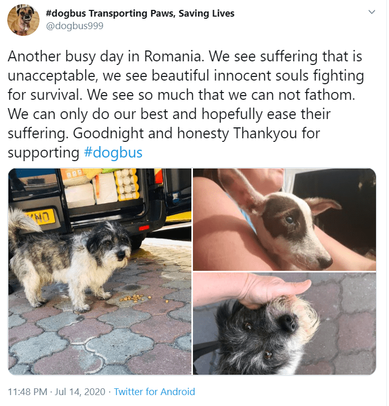The height and width of the screenshot is (406, 389).
Task: View the photo of a hand petting the dog
Action: [x=284, y=324]
